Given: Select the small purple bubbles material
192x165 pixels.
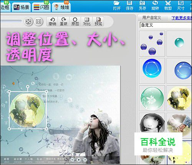Looking at the screenshot, I should [152, 44].
